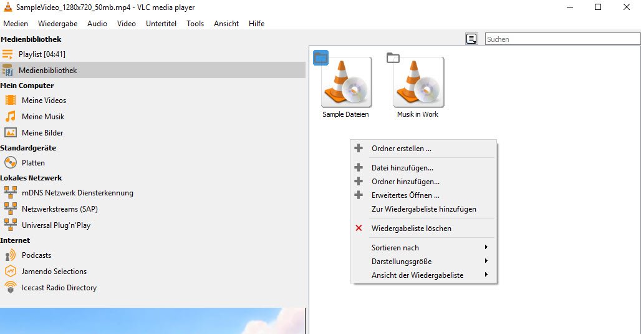
Task: Select Jamendo Selections icon
Action: 10,272
